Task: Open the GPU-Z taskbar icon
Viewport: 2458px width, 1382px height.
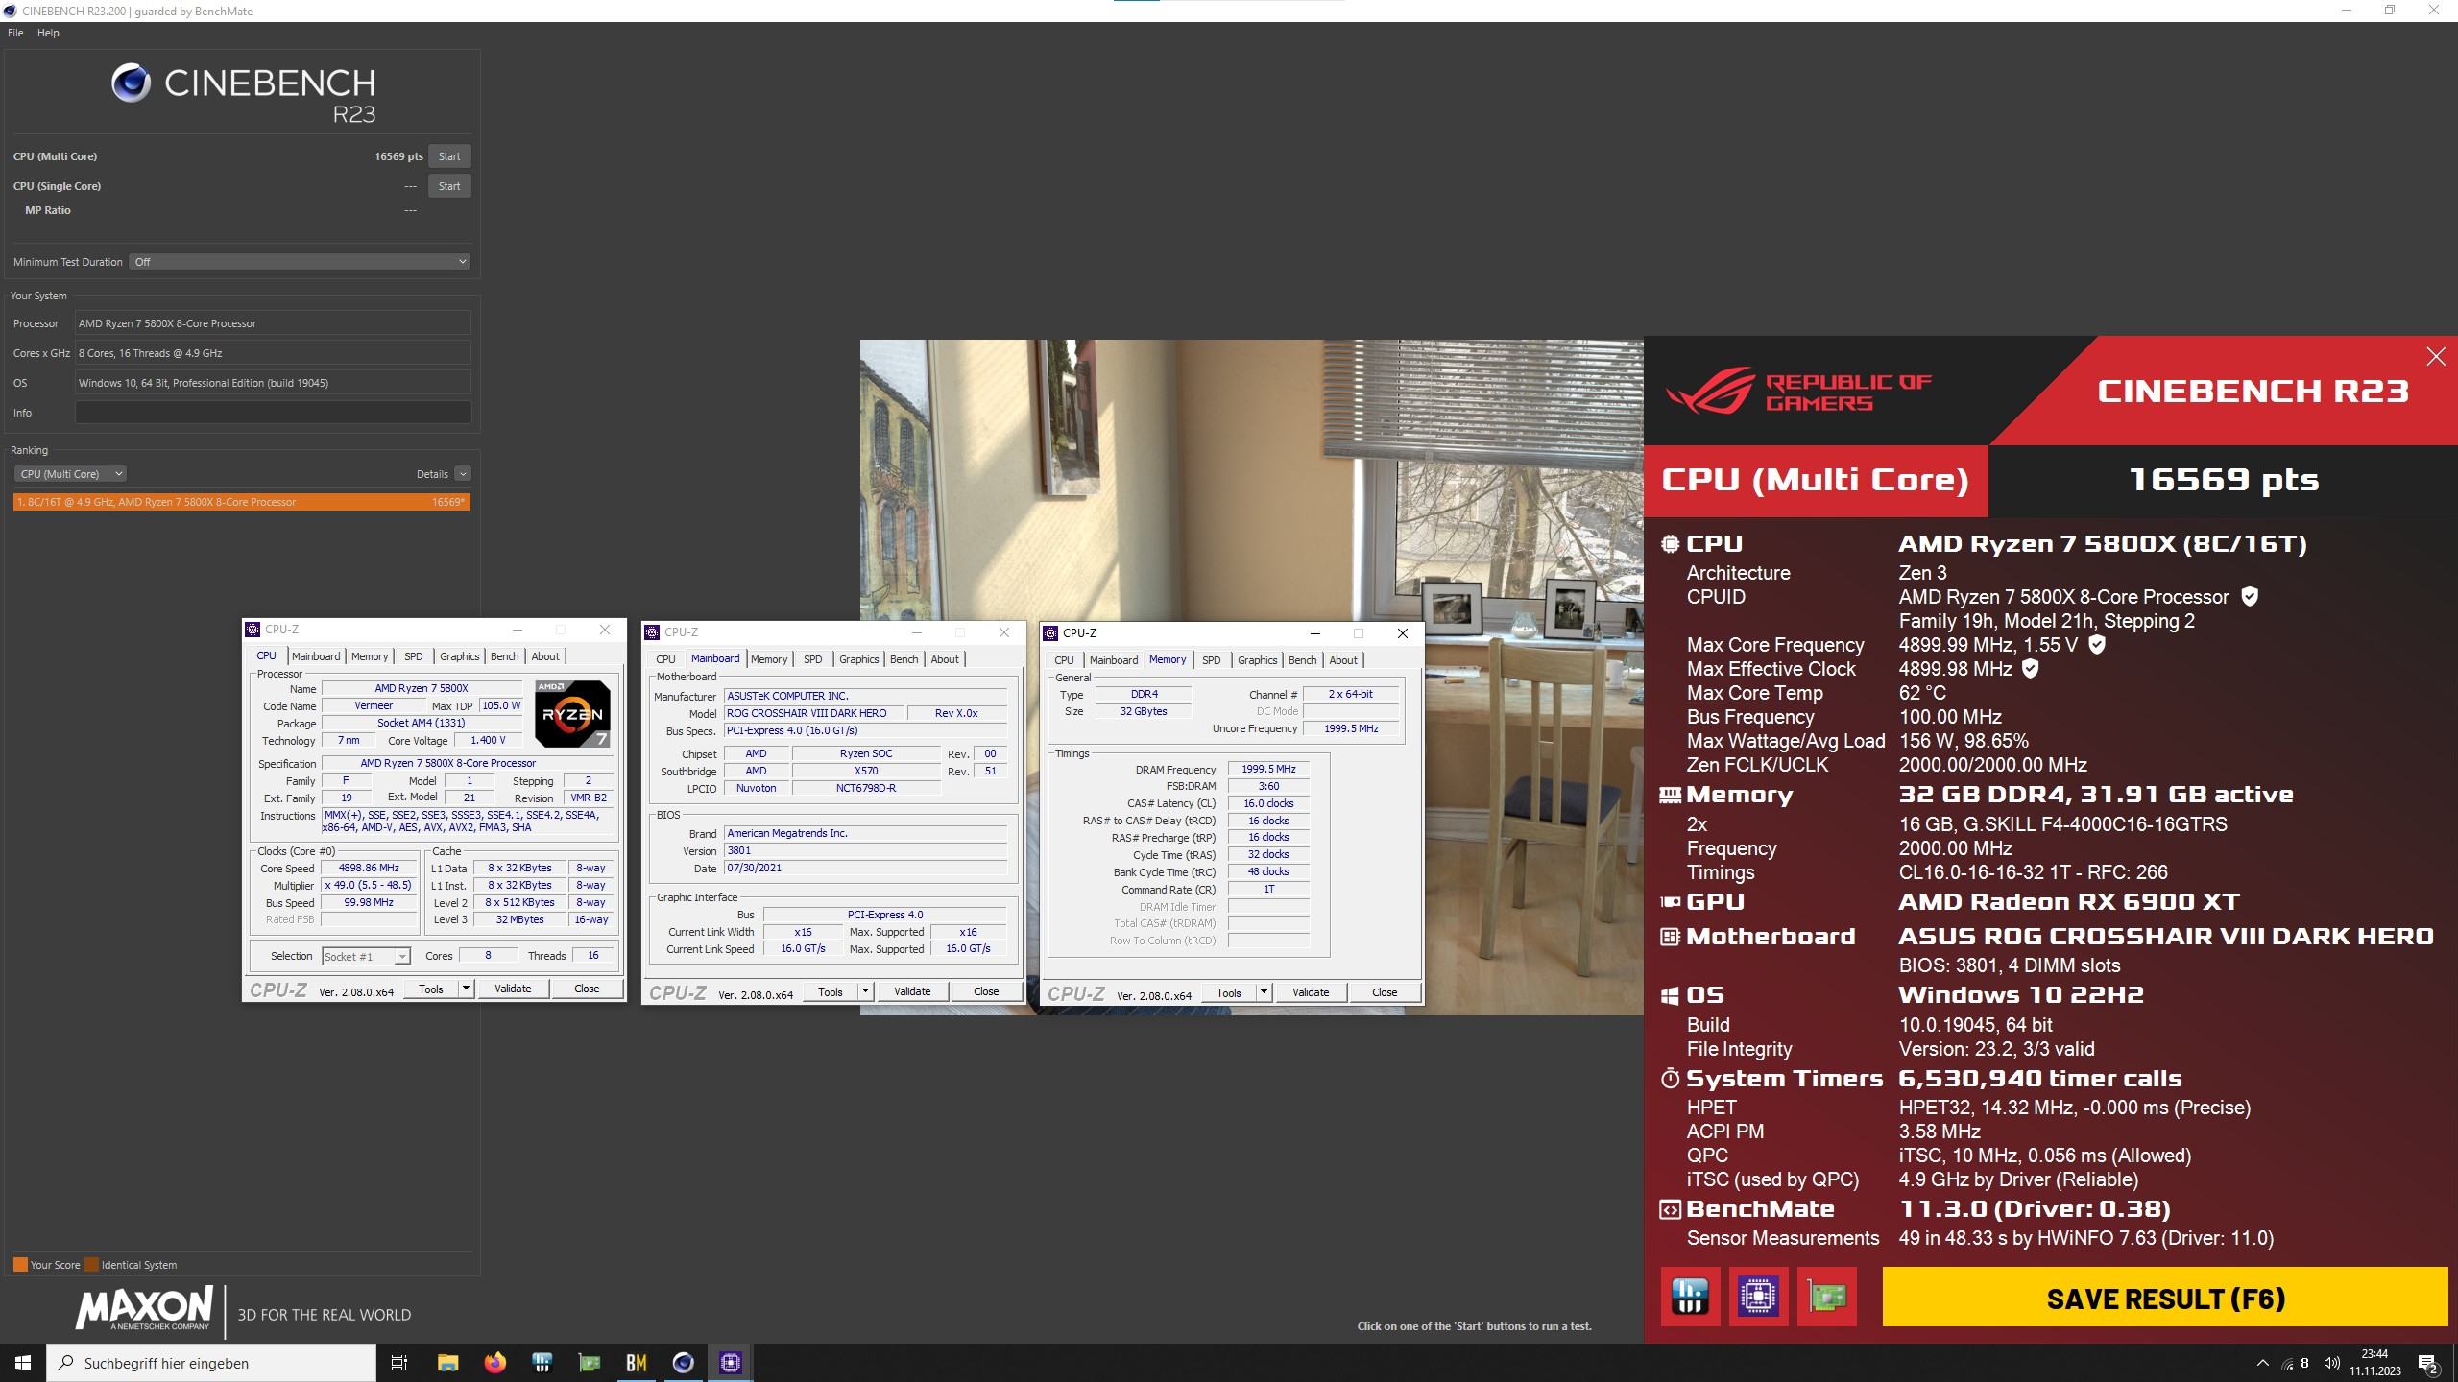Action: pos(589,1363)
